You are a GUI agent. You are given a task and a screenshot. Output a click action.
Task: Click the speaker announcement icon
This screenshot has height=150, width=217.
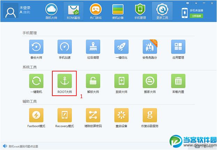[x=5, y=146]
